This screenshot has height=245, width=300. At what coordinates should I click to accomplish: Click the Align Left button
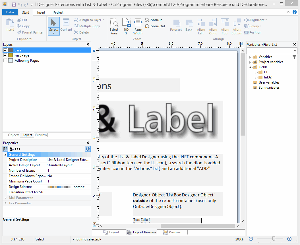pos(201,26)
